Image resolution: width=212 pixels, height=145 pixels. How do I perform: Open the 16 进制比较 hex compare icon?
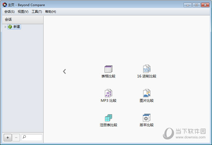pos(147,69)
